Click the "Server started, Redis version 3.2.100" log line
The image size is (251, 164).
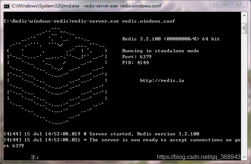pyautogui.click(x=102, y=134)
